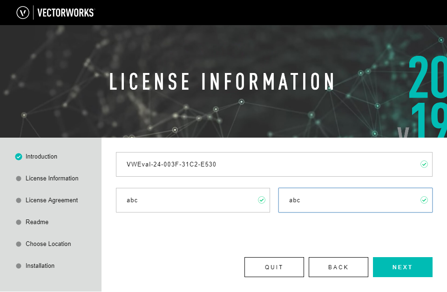Go to the Introduction step
447x292 pixels.
click(x=41, y=157)
